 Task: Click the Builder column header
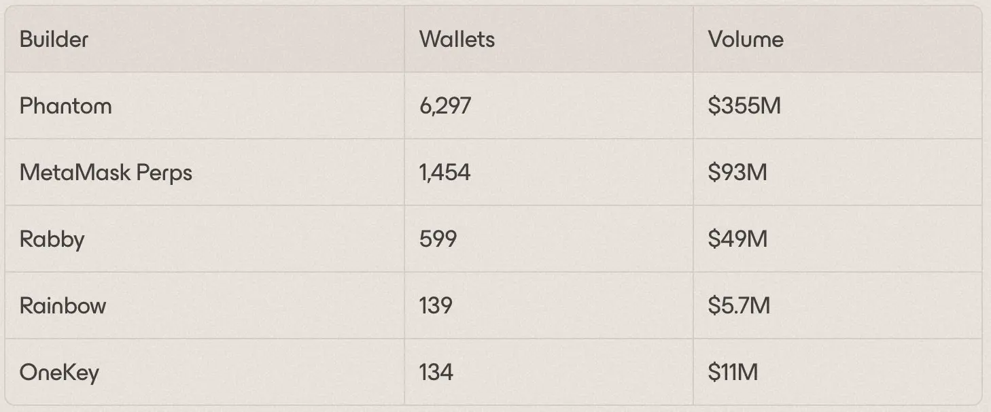54,39
